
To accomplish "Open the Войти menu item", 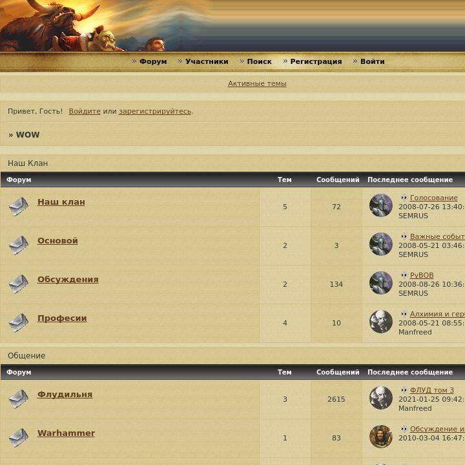I will 372,61.
